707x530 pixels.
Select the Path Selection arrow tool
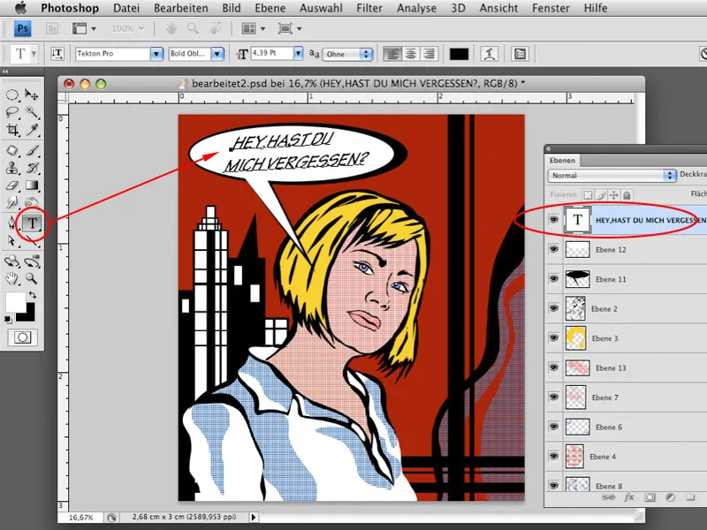click(12, 240)
